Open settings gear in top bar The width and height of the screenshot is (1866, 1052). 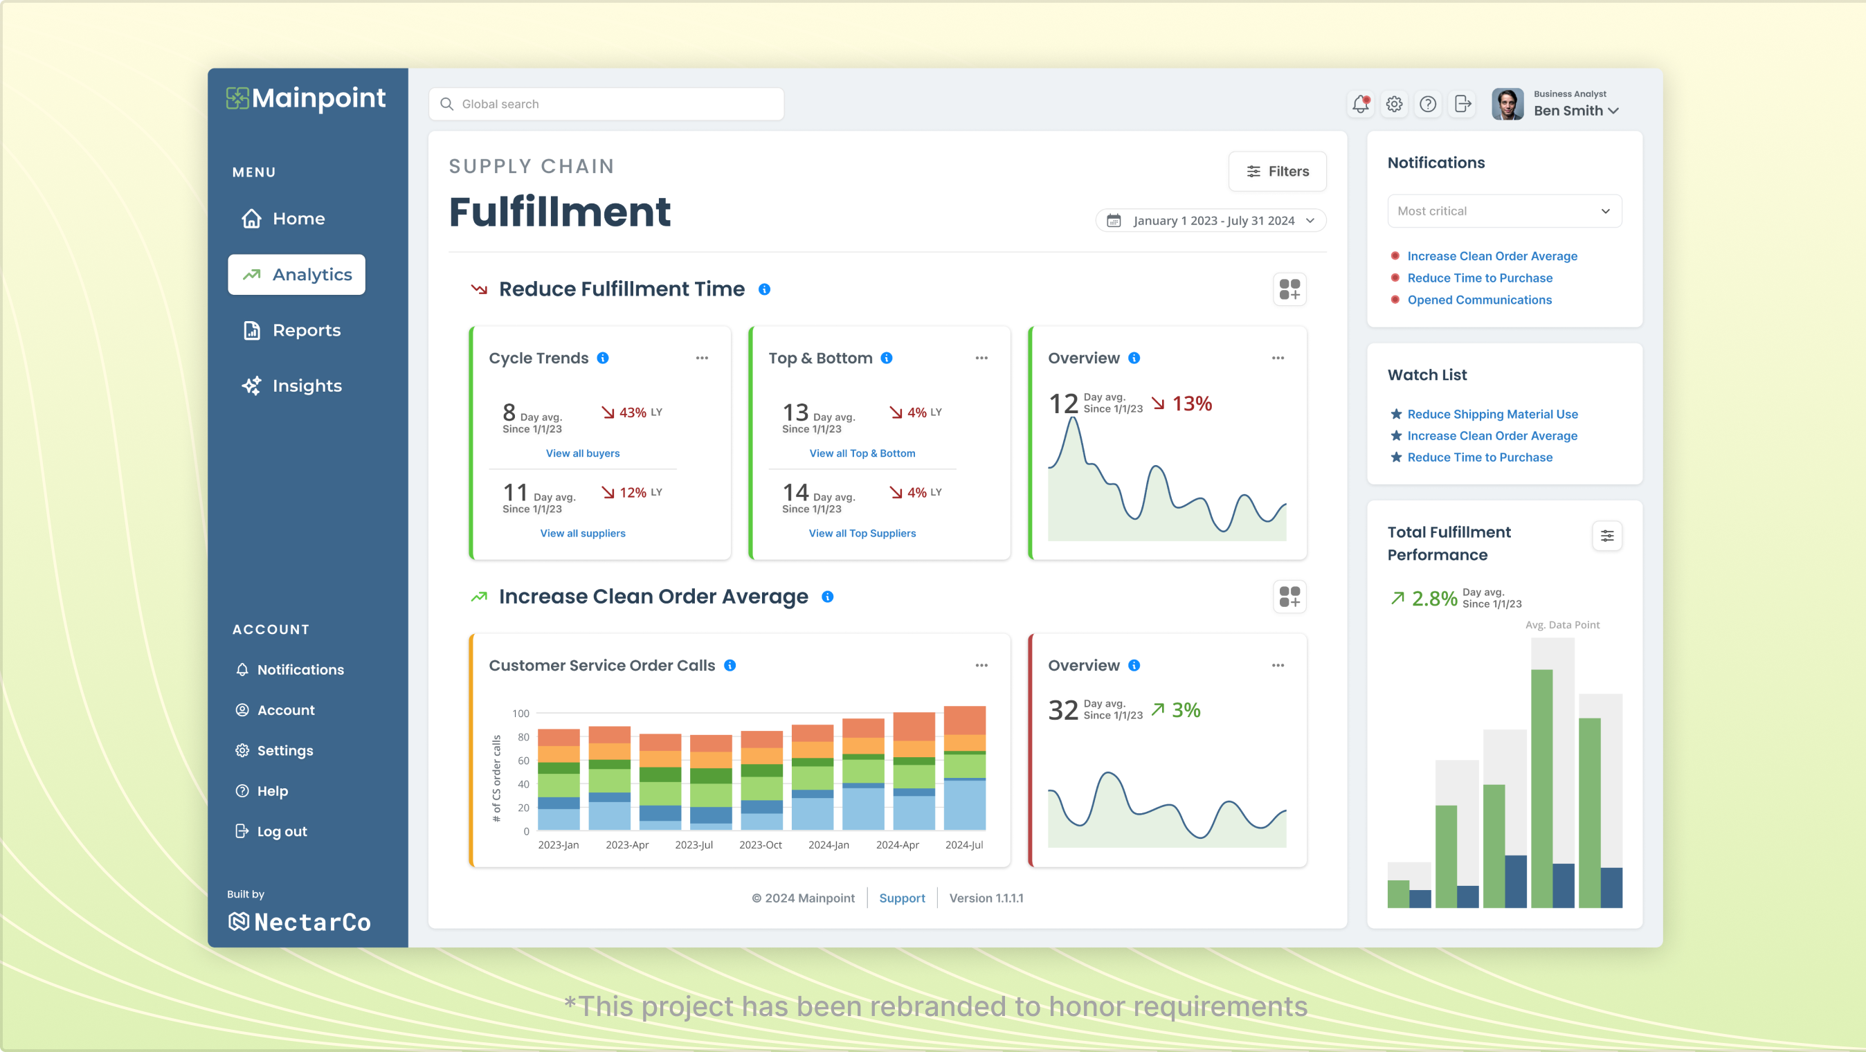pyautogui.click(x=1395, y=105)
